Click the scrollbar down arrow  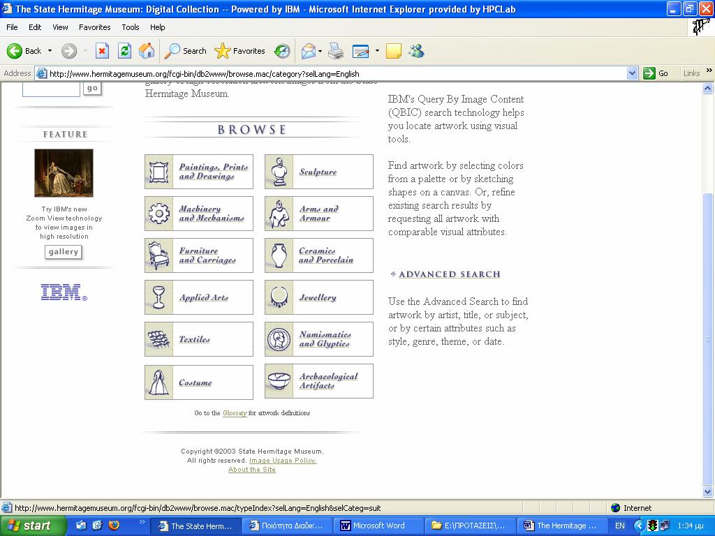pos(708,492)
